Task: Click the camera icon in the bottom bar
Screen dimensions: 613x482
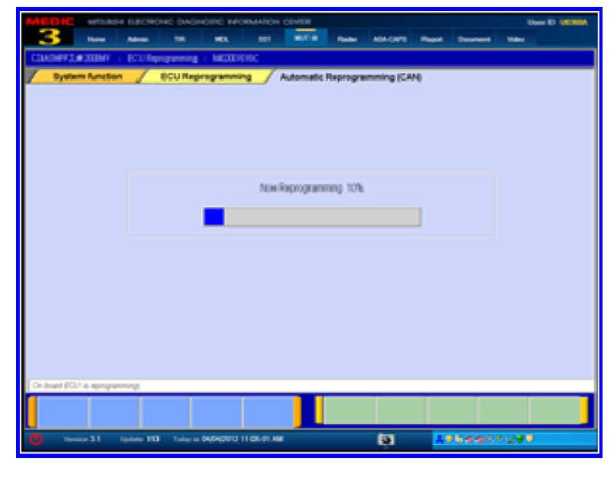Action: [x=386, y=439]
